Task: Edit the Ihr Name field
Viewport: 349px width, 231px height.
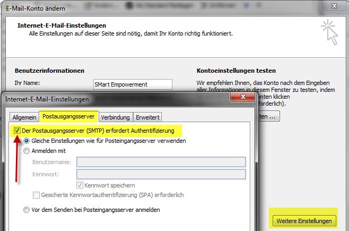Action: click(133, 84)
